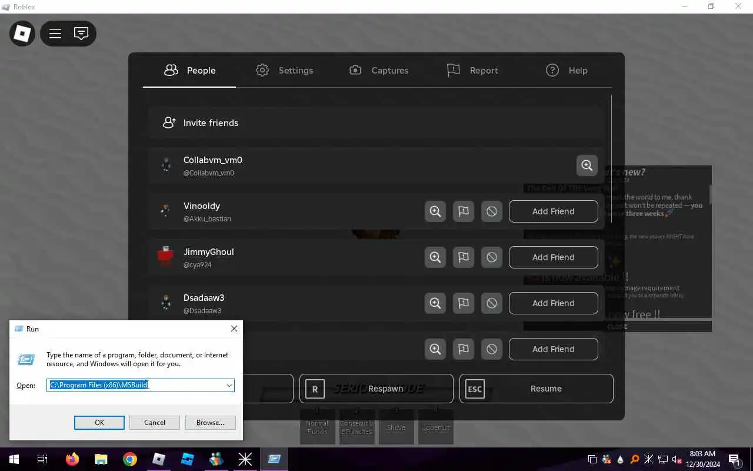This screenshot has width=753, height=471.
Task: Click the white asterisk app in taskbar
Action: (x=245, y=459)
